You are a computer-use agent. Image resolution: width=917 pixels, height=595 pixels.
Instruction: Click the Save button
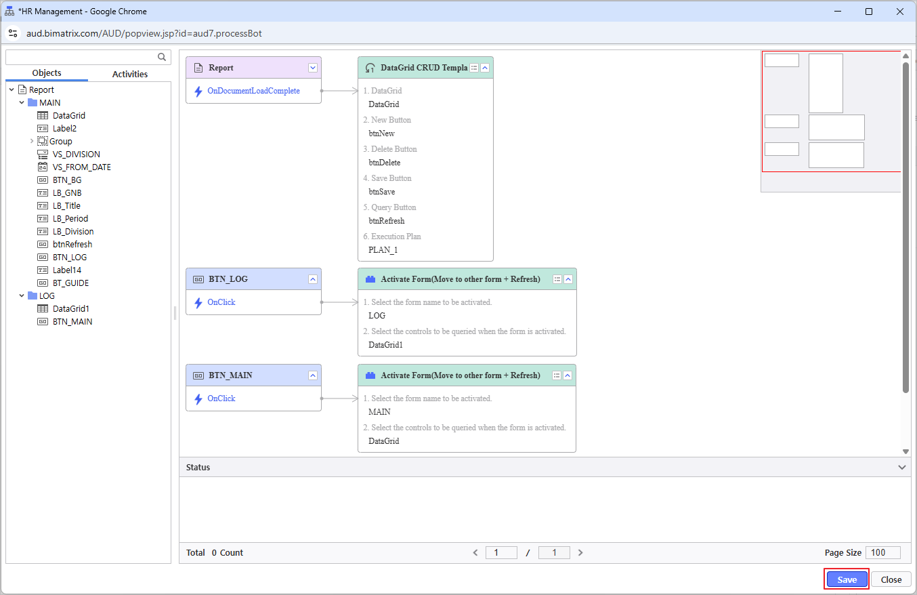847,579
